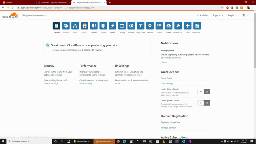
Task: Open Task View on taskbar
Action: click(62, 141)
